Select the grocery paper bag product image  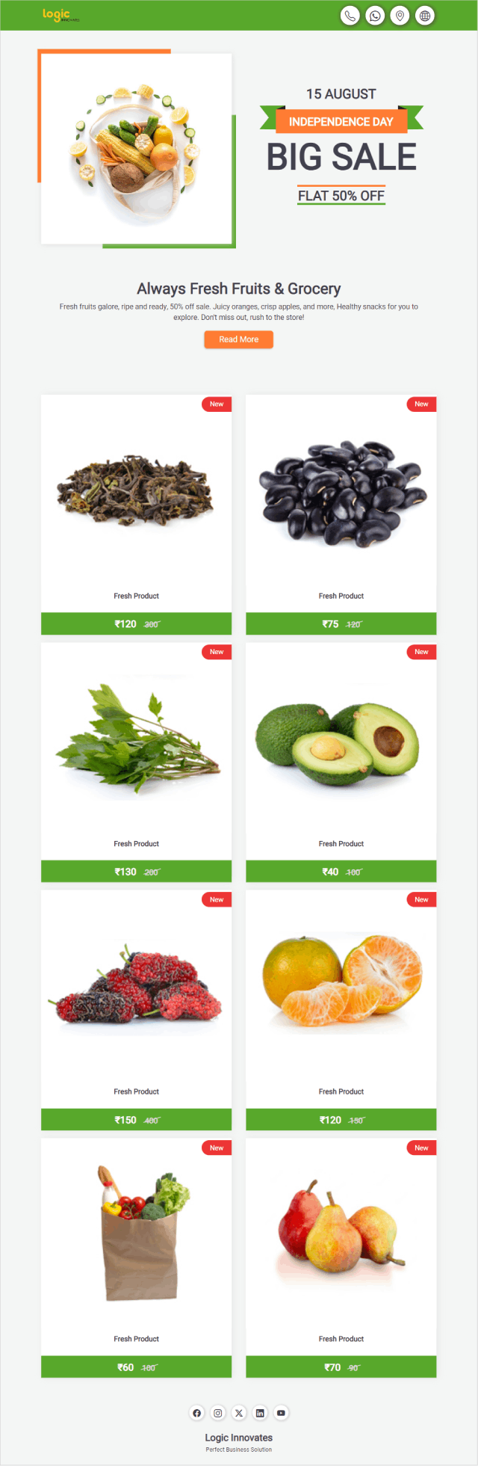(142, 1234)
